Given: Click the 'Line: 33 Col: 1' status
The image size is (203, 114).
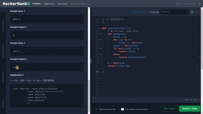Looking at the screenshot, I should point(192,100).
